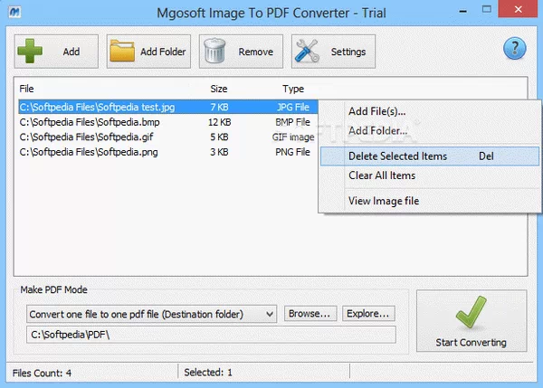
Task: Click the trash can Remove icon
Action: (x=214, y=51)
